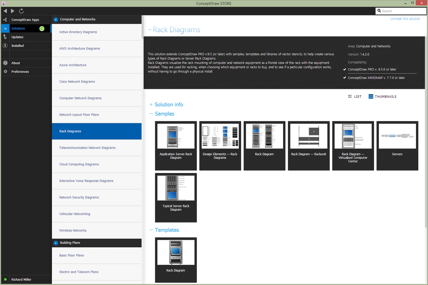Select Cloud Computing Diagrams solution

point(97,165)
